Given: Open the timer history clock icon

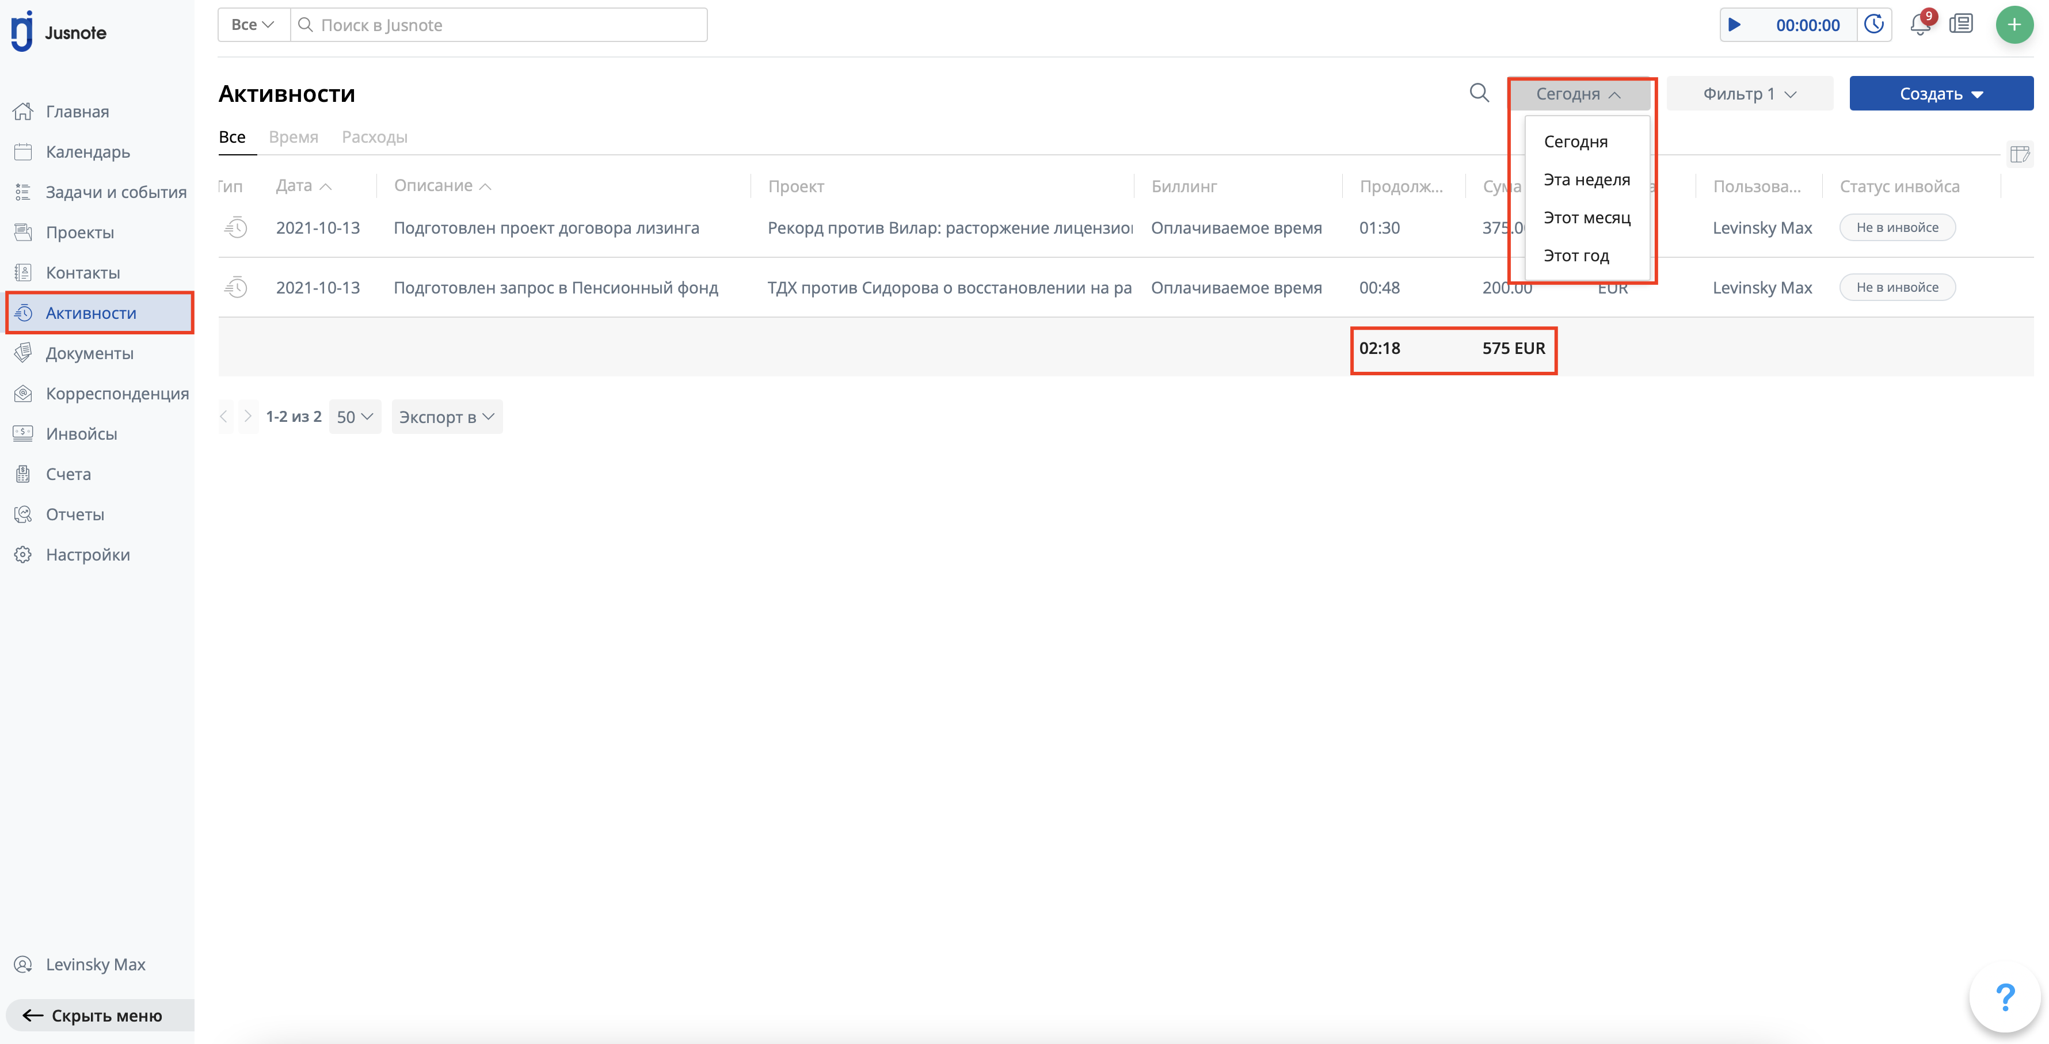Looking at the screenshot, I should (1874, 25).
